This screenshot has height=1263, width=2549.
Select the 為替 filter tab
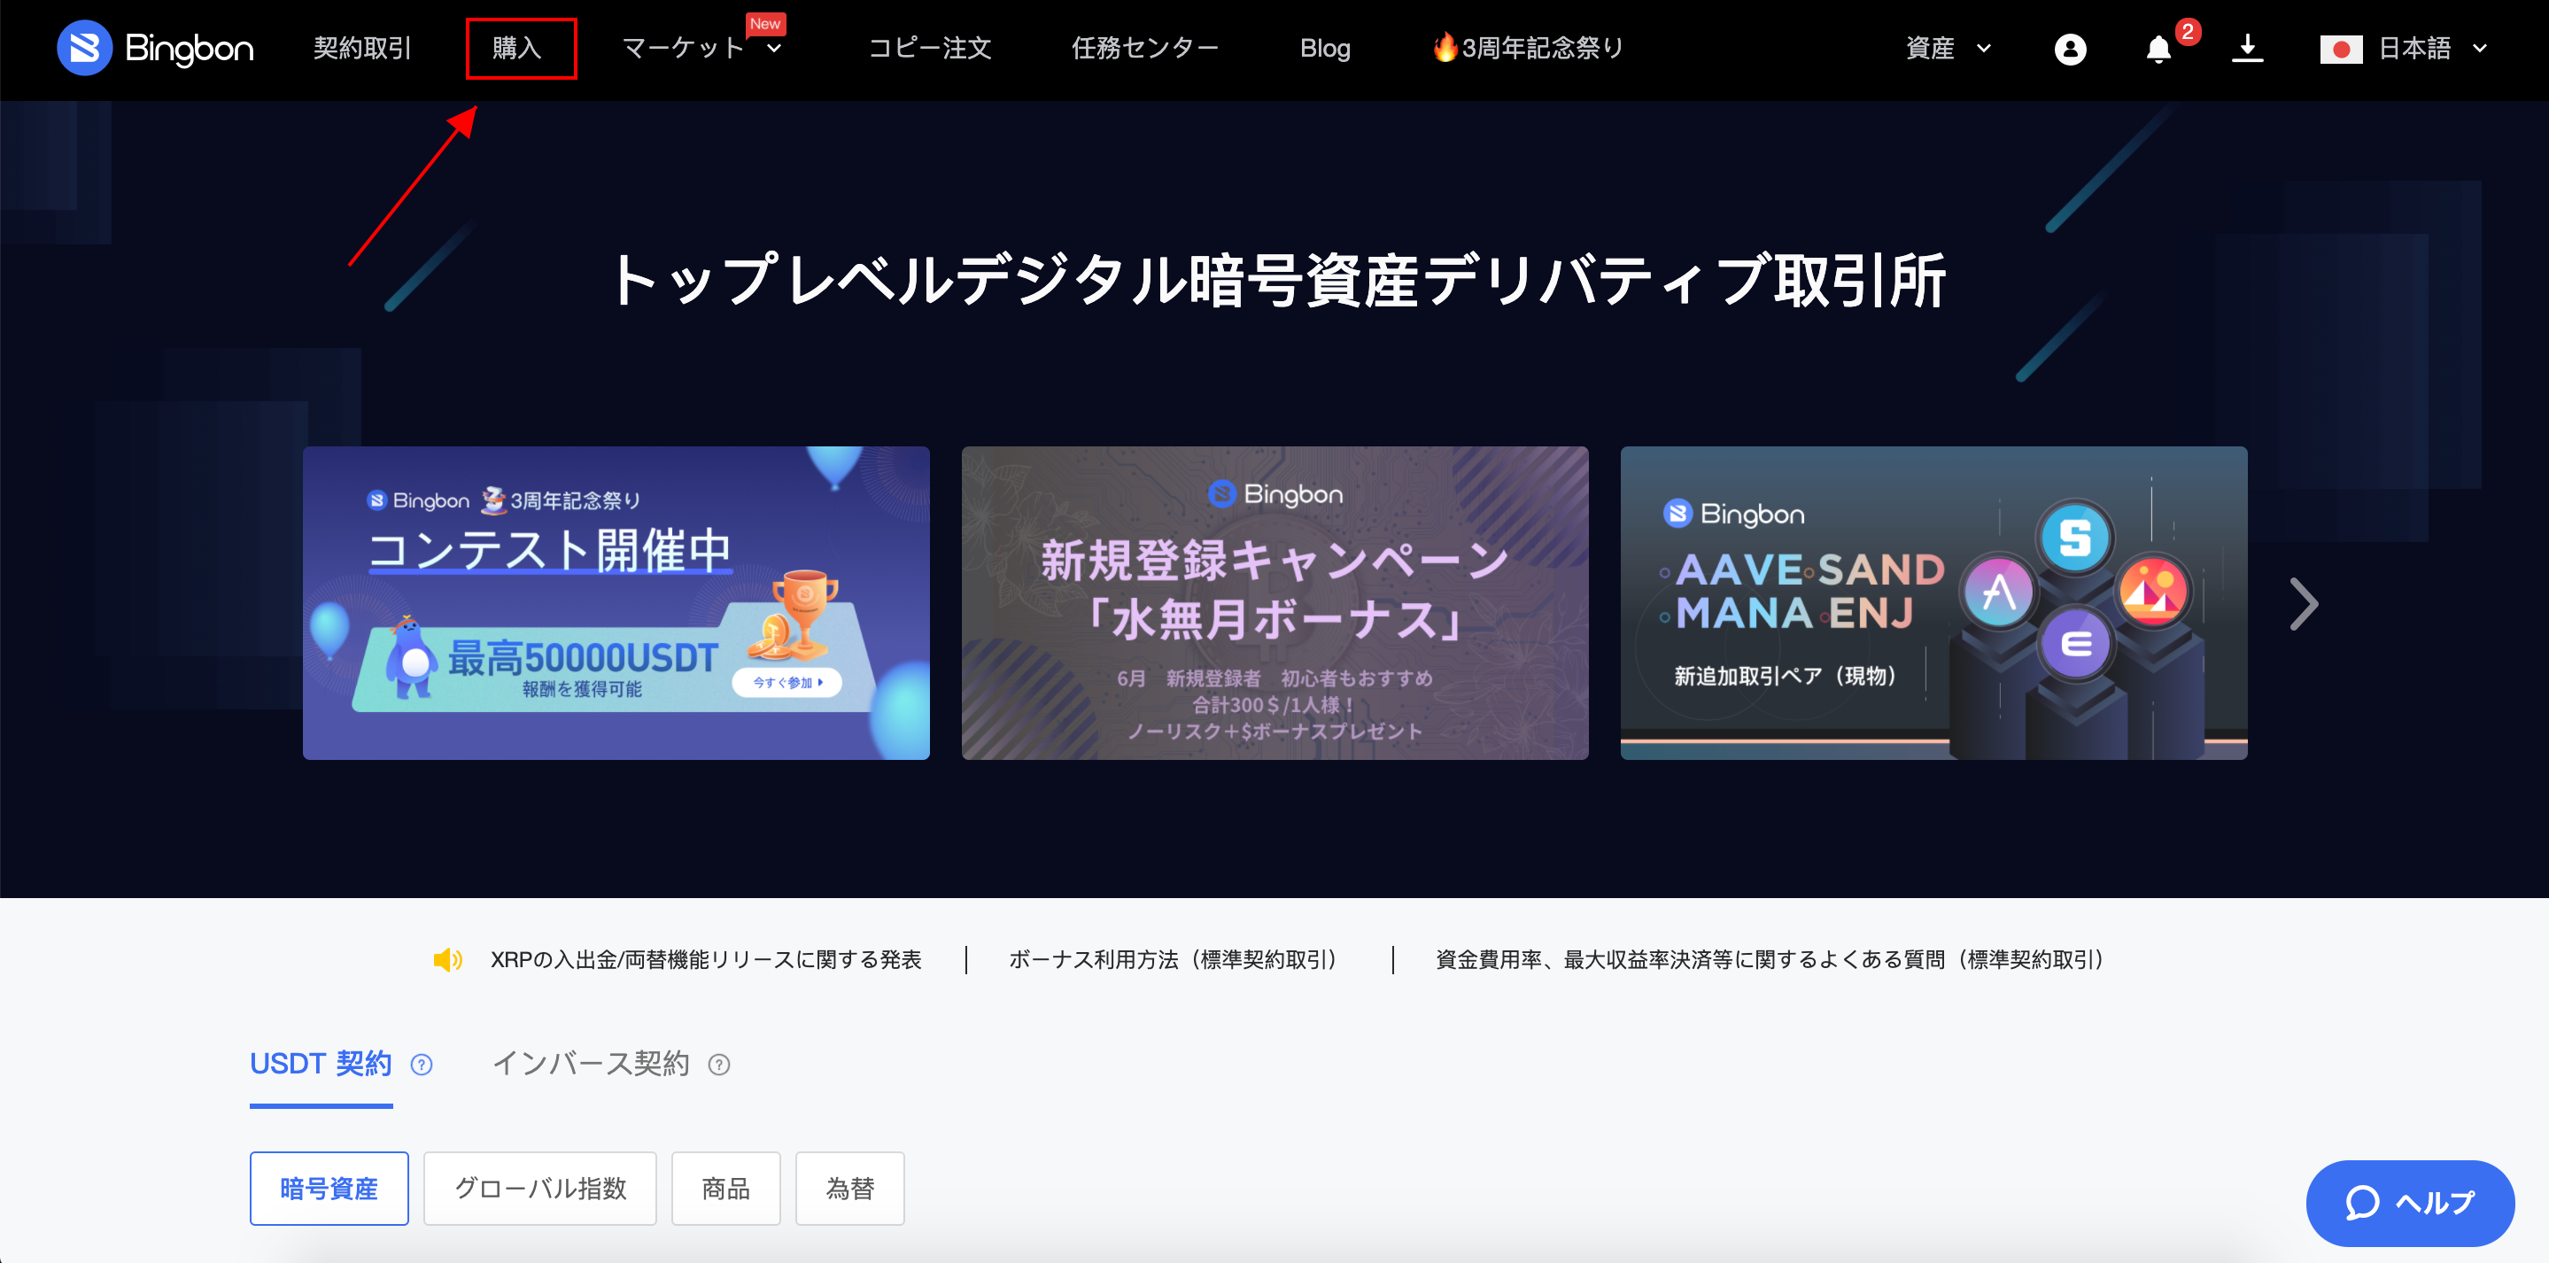point(849,1188)
